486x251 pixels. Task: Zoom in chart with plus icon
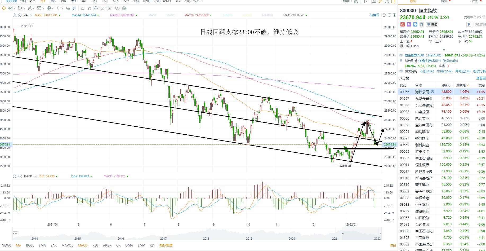click(394, 15)
